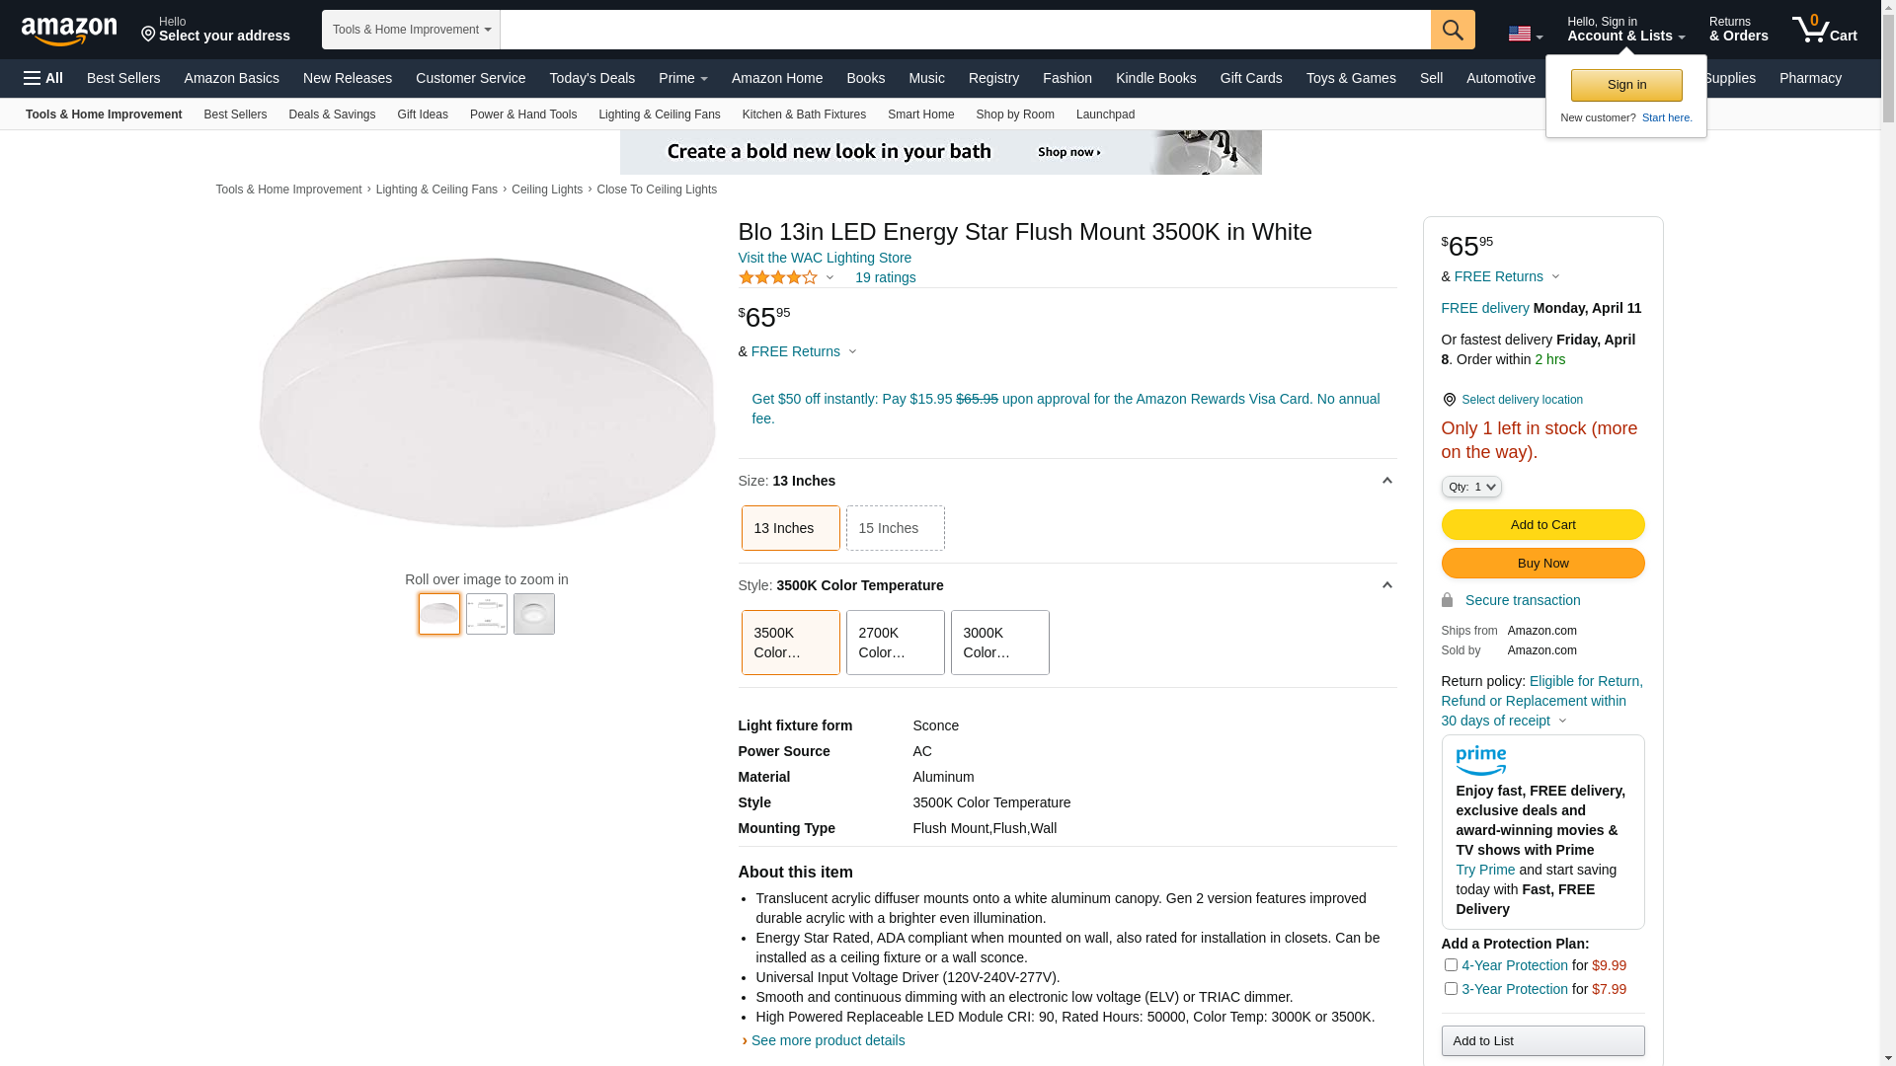Check the 4-Year Protection plan checkbox
This screenshot has height=1066, width=1896.
click(1451, 965)
